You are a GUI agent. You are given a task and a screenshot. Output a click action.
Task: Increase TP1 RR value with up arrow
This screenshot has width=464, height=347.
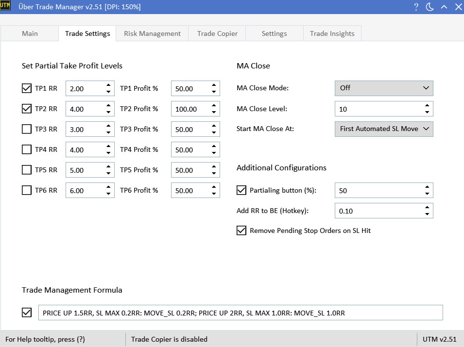(x=108, y=85)
